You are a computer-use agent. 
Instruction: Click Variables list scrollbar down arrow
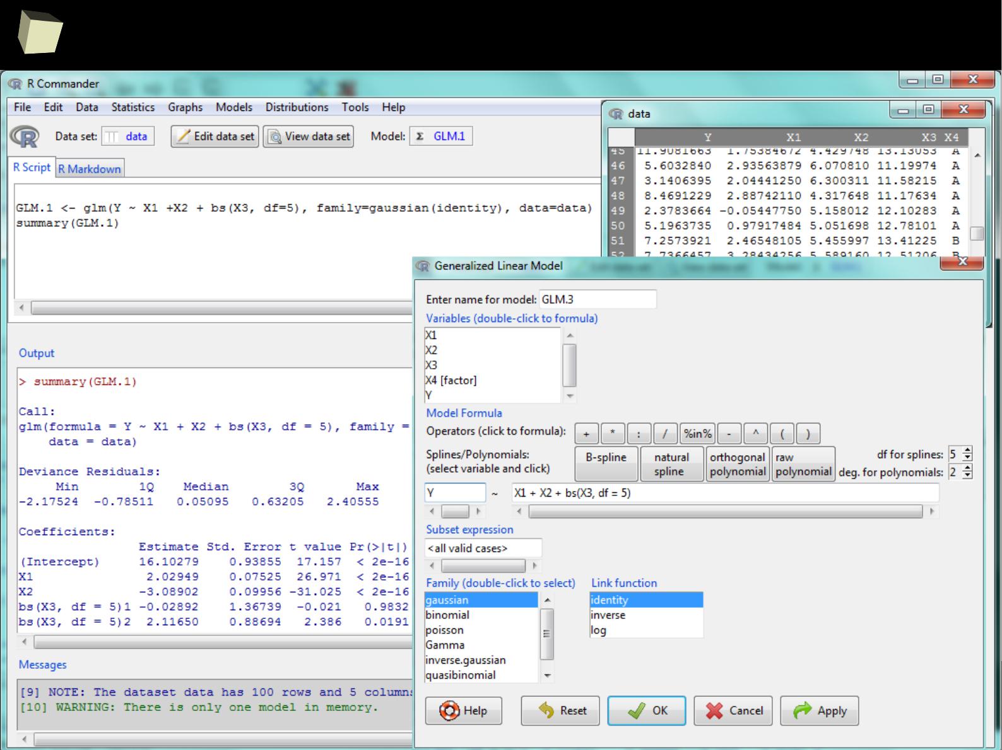click(x=570, y=396)
